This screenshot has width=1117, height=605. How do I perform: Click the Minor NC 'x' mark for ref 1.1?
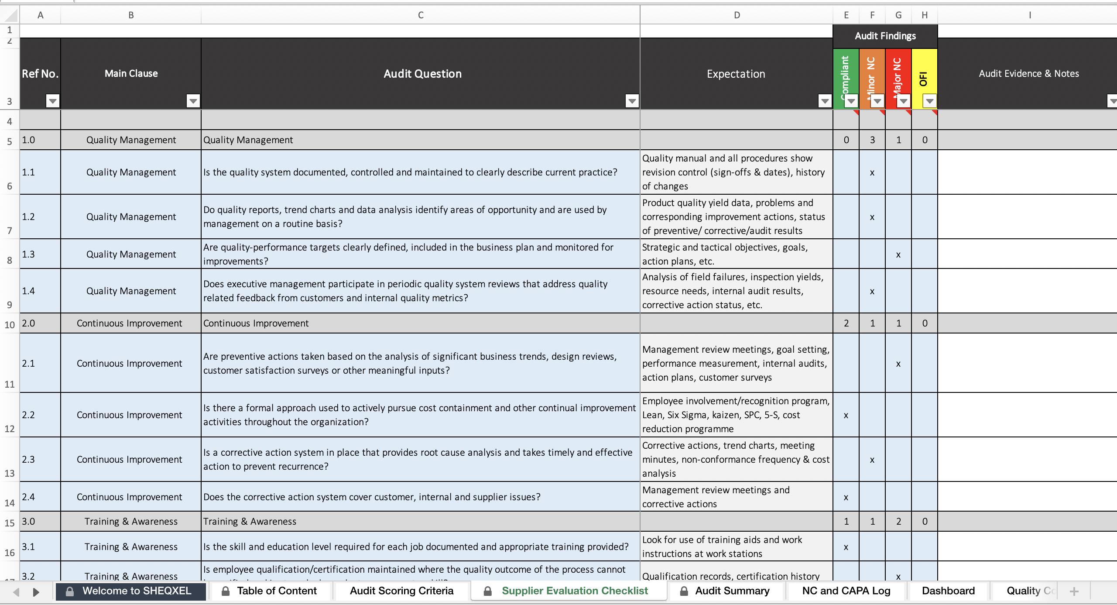(x=872, y=172)
